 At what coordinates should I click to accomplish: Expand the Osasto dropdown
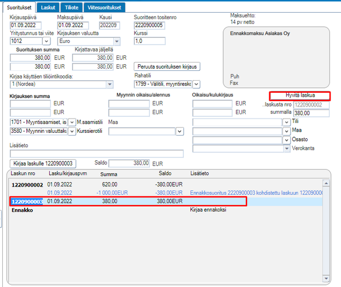pyautogui.click(x=286, y=140)
